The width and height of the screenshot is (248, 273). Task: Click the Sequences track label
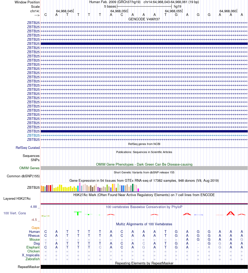pos(31,156)
